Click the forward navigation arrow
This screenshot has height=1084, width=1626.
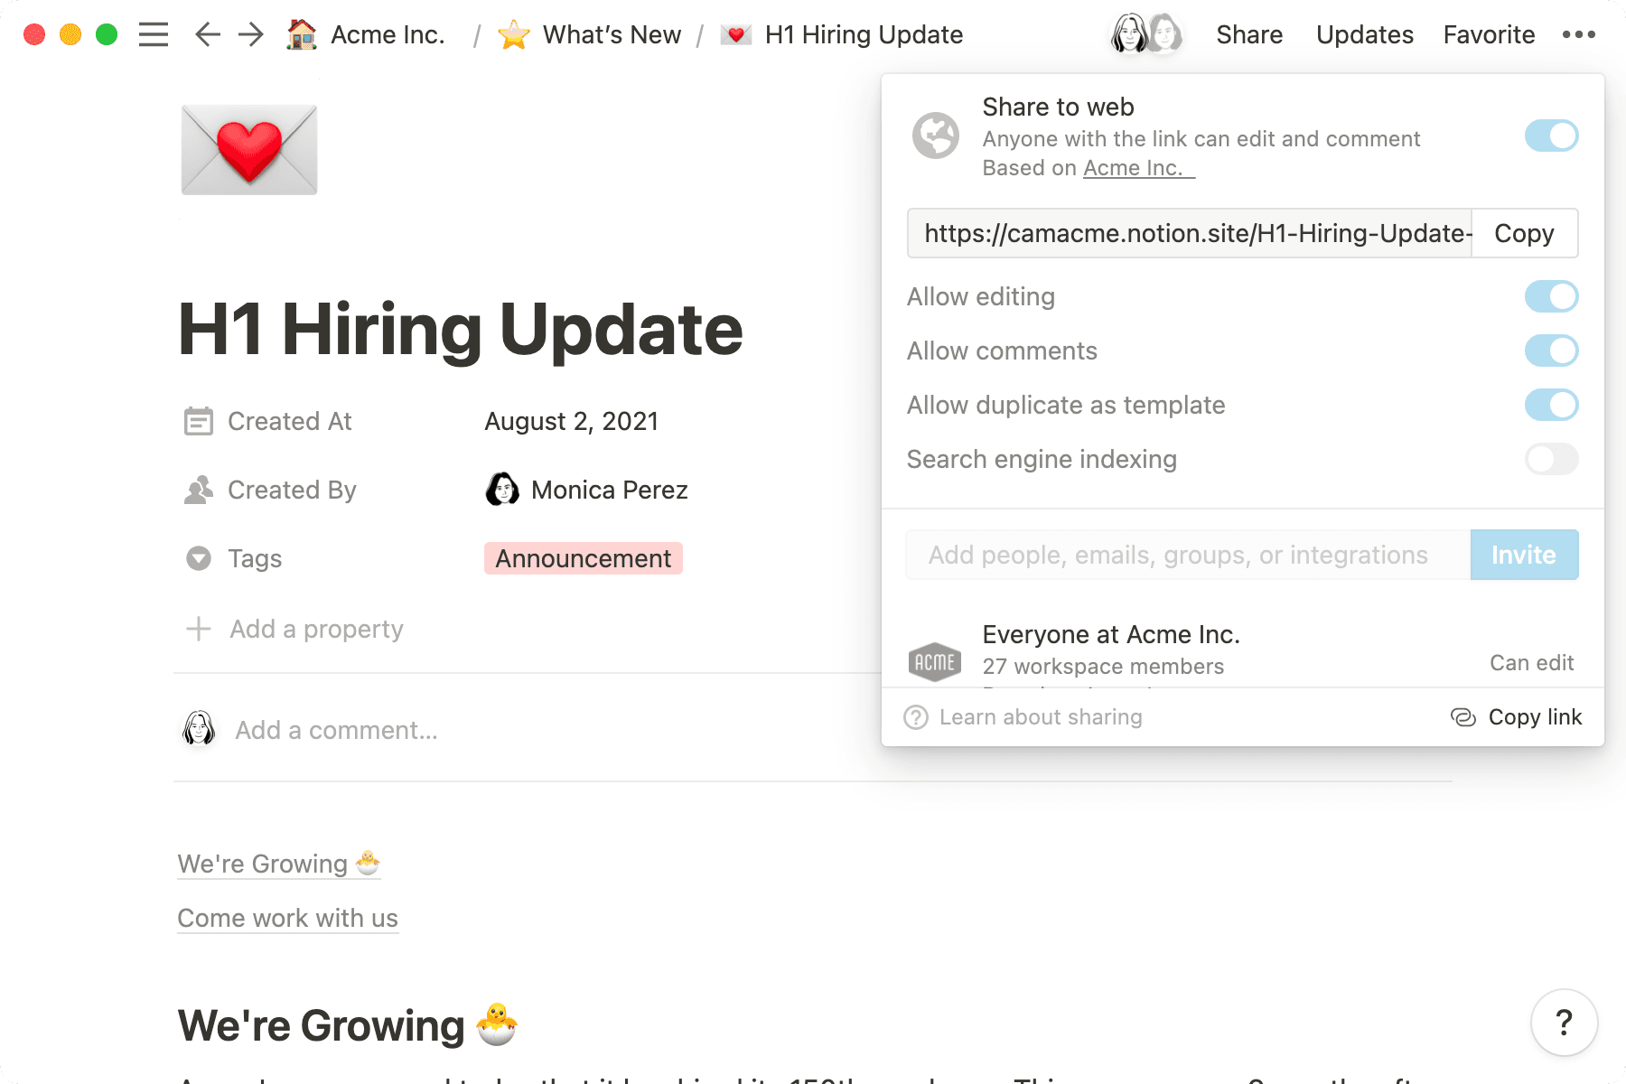pos(250,34)
